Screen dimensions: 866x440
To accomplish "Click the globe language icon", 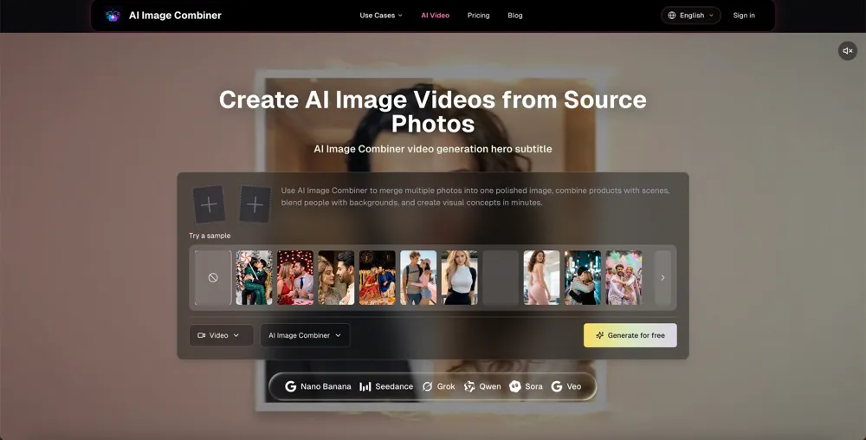I will pyautogui.click(x=672, y=16).
